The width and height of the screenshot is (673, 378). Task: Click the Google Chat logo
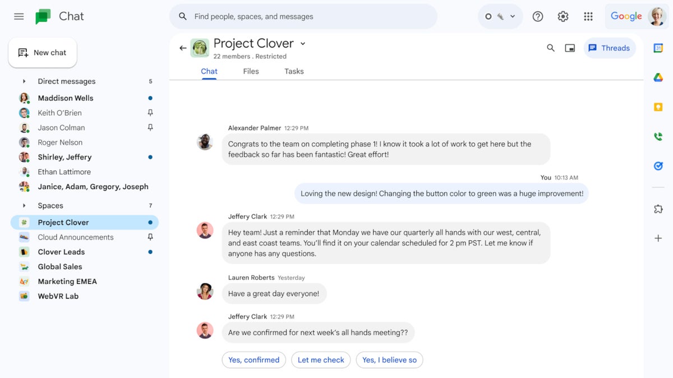[x=43, y=17]
